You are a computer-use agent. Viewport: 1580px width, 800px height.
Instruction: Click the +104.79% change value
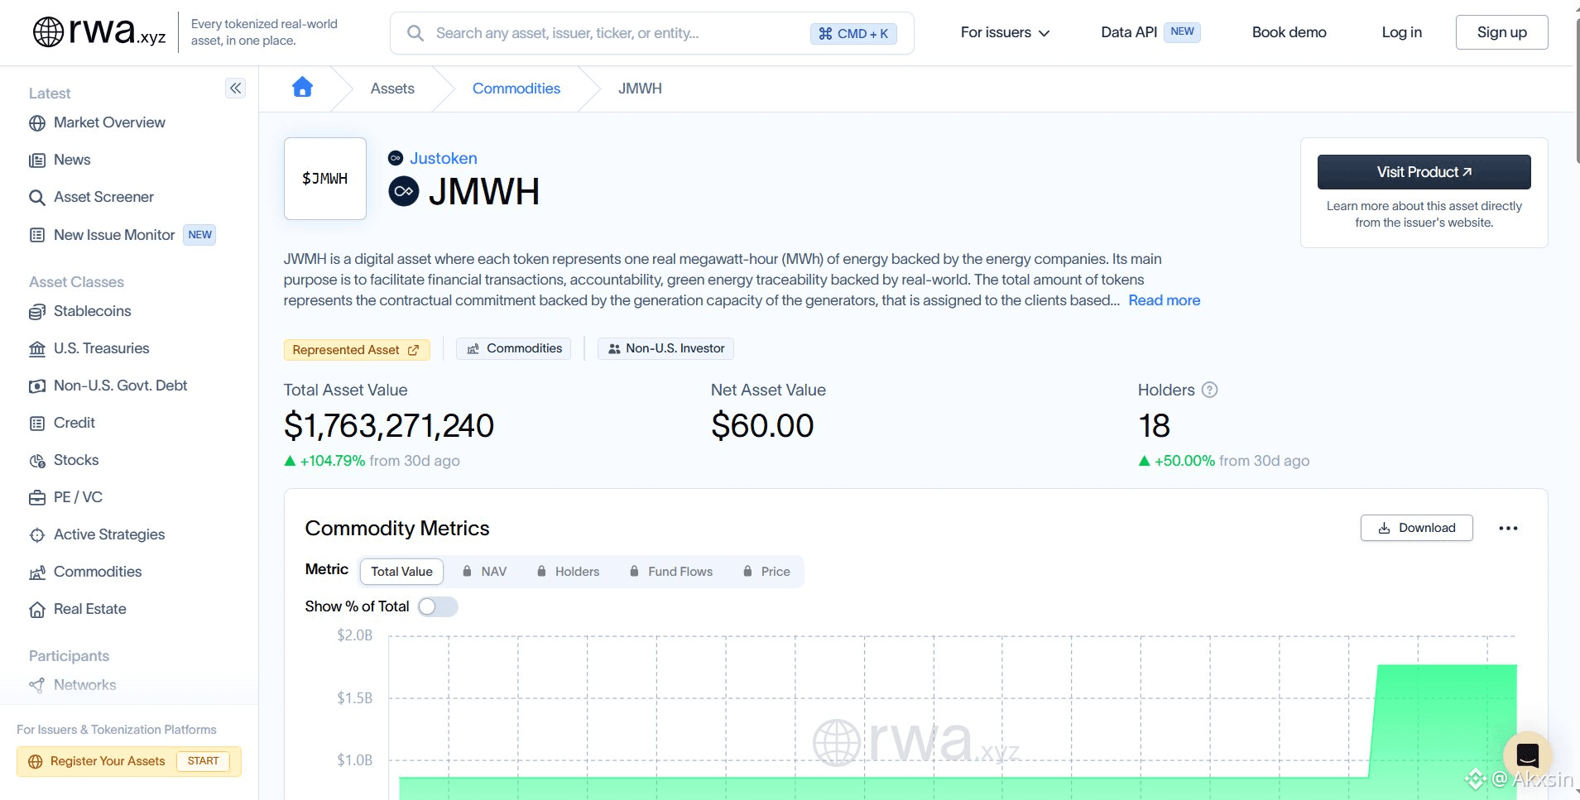coord(332,461)
